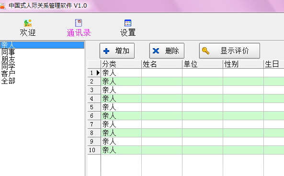Click 亲人 cell in row 9
284x176 pixels.
pos(121,142)
